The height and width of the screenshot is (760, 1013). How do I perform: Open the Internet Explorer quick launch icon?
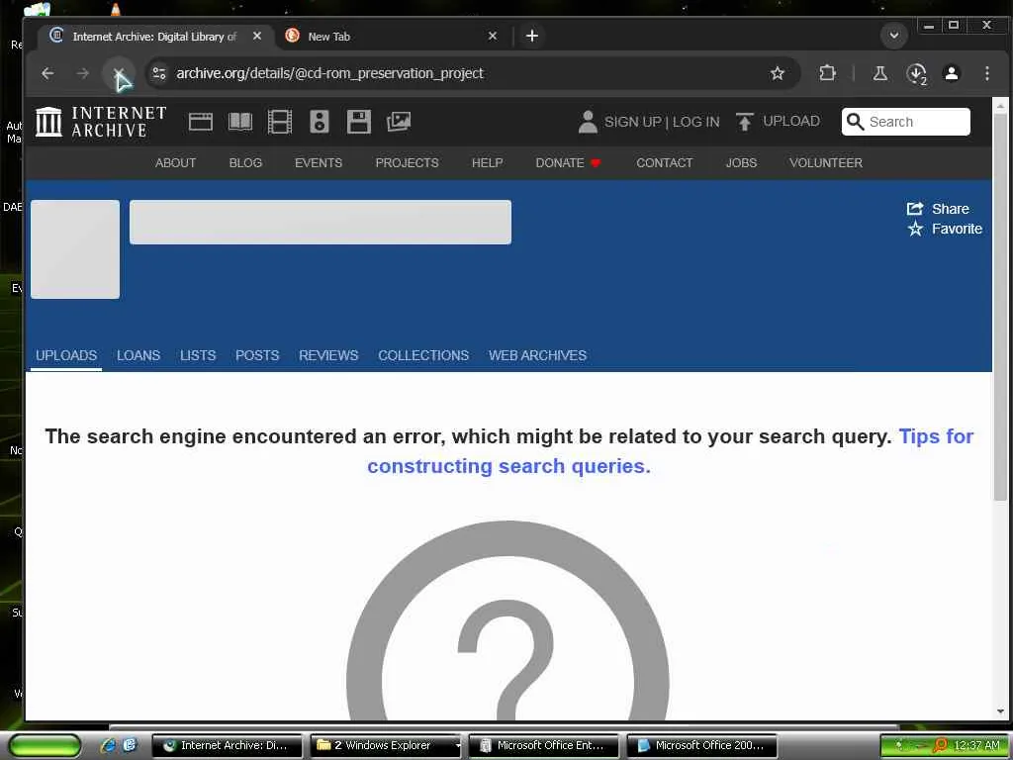pyautogui.click(x=107, y=745)
